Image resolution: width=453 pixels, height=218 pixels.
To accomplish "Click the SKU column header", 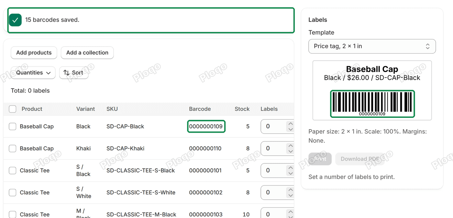I will [112, 109].
